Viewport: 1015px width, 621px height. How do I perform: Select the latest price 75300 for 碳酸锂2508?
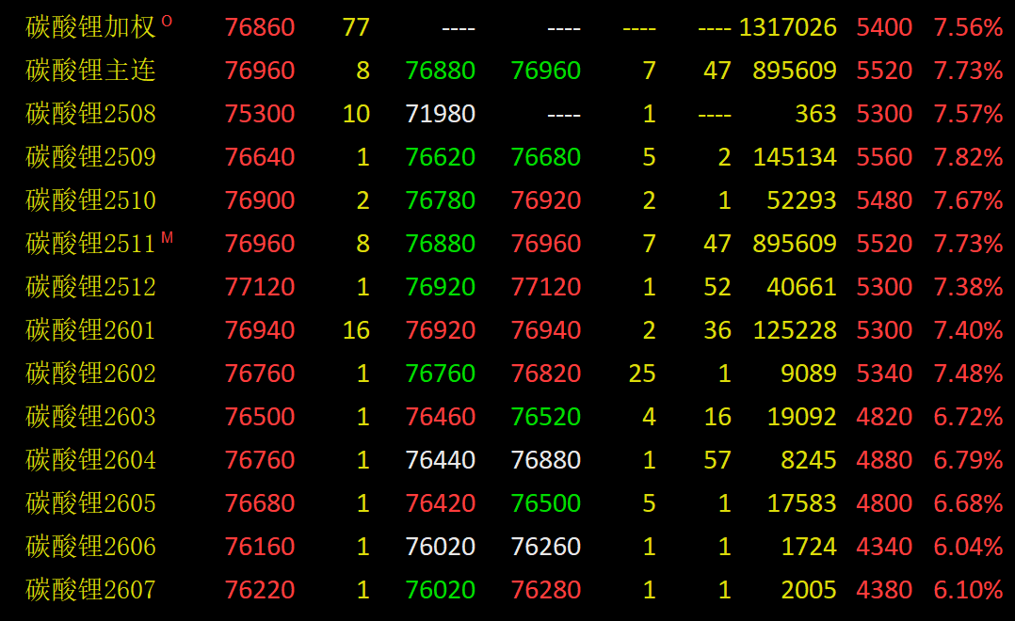tap(260, 114)
